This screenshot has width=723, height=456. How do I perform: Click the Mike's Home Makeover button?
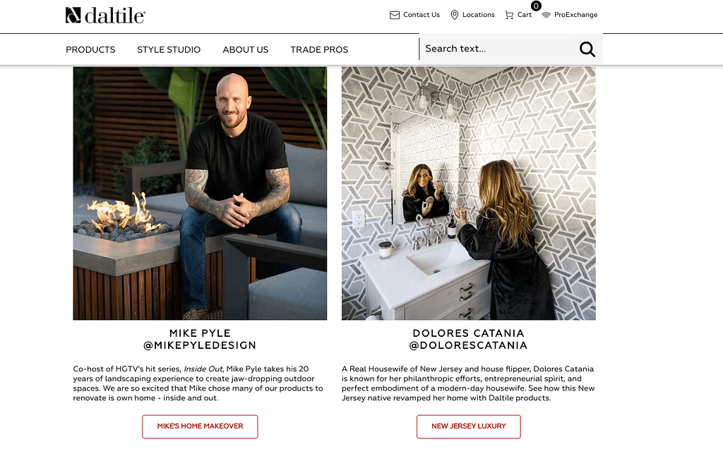pyautogui.click(x=200, y=426)
